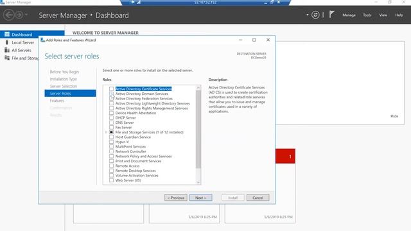The image size is (411, 231).
Task: Check the Host Guardian Service role
Action: pyautogui.click(x=111, y=137)
